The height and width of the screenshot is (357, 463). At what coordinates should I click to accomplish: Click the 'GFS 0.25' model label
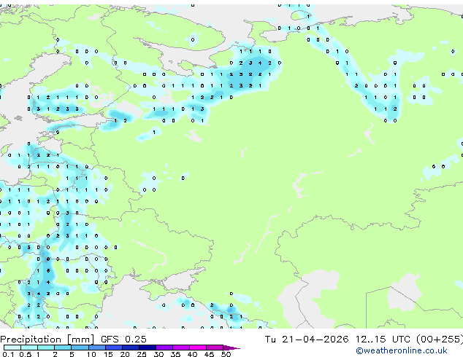coord(123,340)
